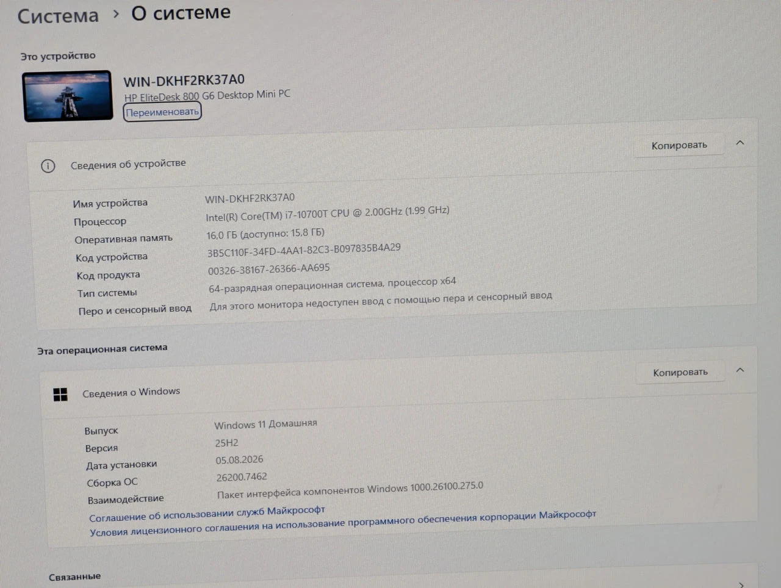
Task: Open Условия лицензионного соглашения software license link
Action: coord(343,523)
